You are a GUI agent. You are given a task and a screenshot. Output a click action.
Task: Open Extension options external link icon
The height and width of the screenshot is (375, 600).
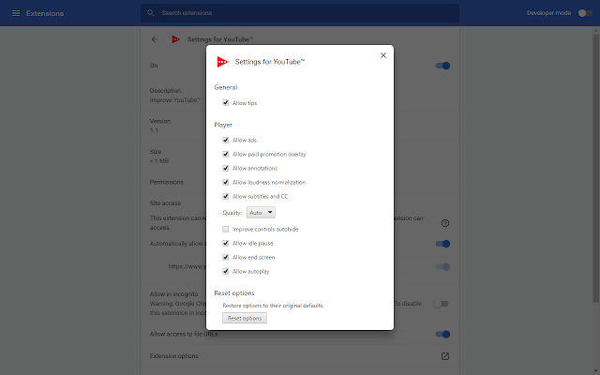[x=445, y=356]
